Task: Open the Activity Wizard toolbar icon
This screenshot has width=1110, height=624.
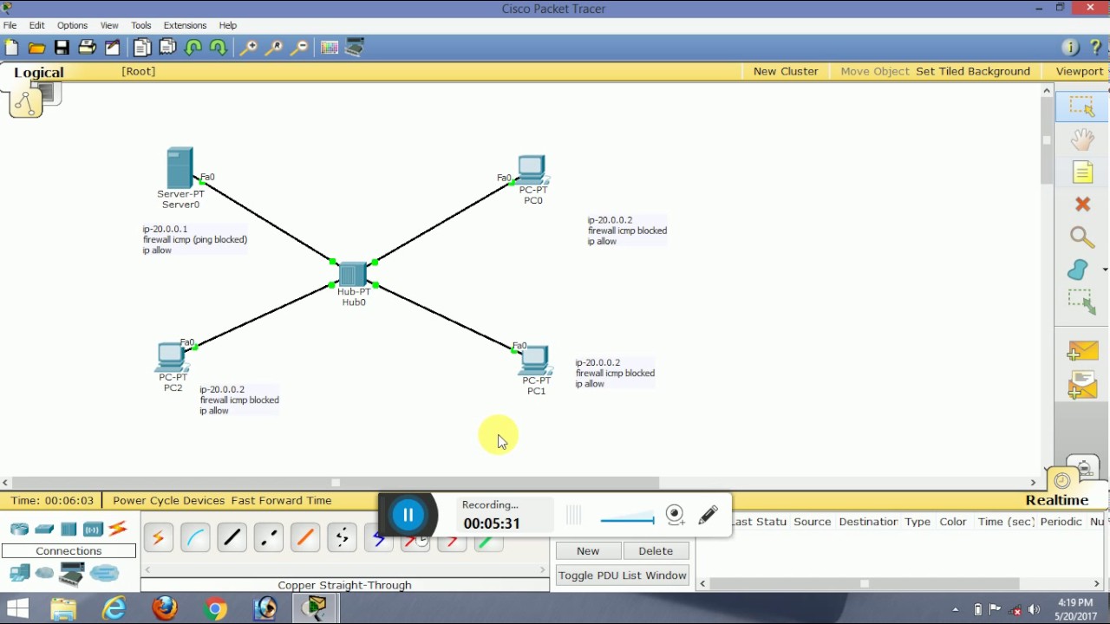Action: (113, 48)
